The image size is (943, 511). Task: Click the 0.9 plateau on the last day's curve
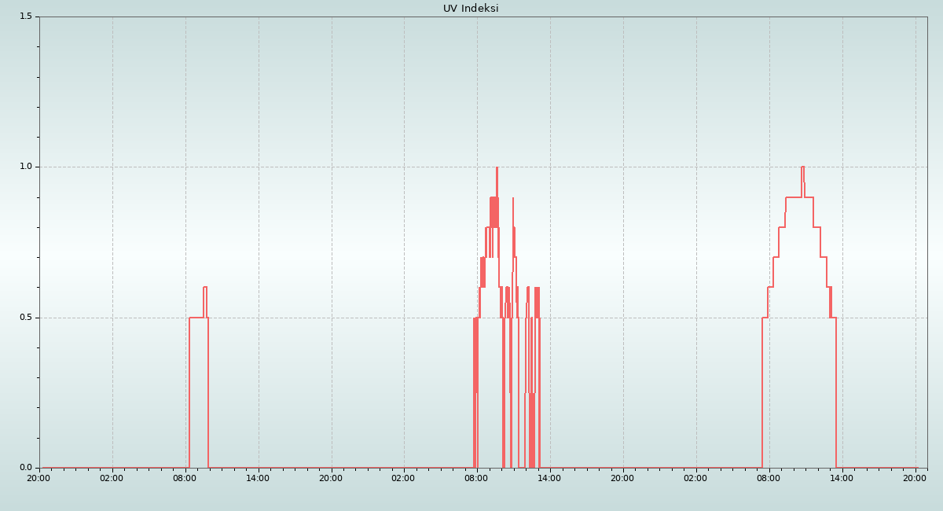click(793, 197)
